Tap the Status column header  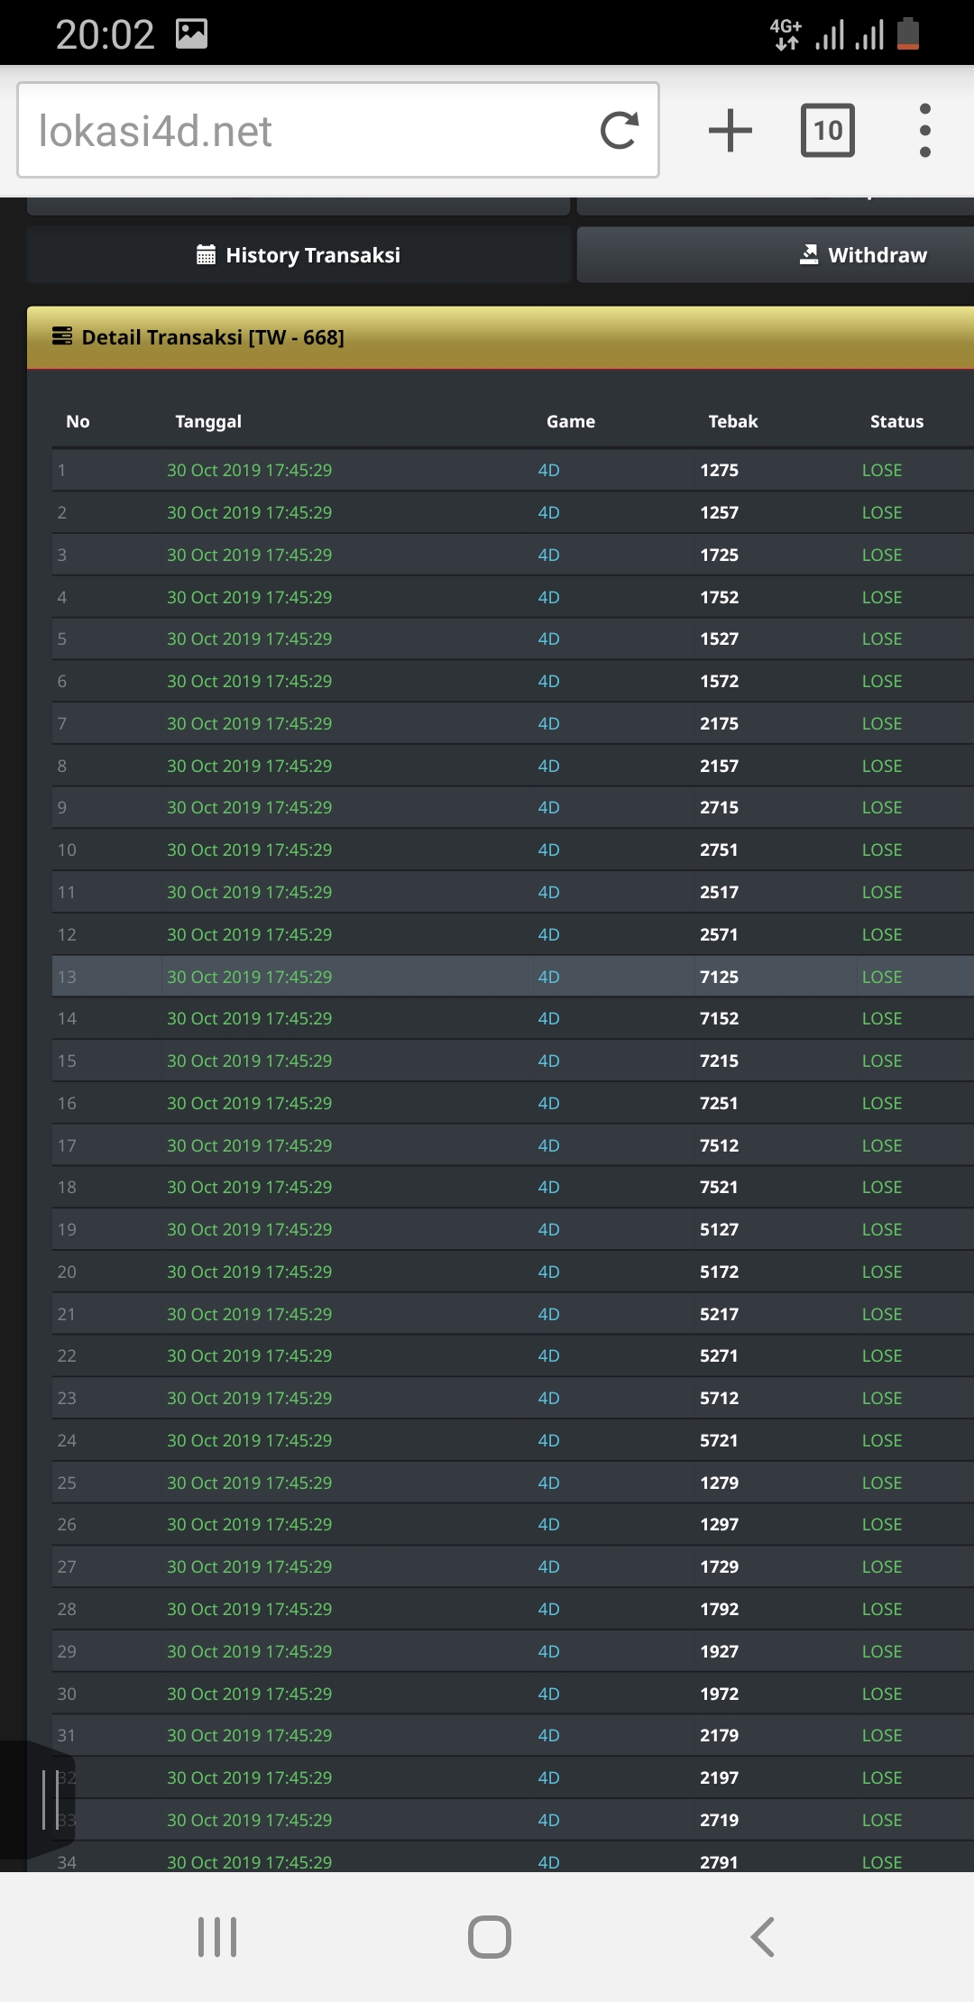(x=896, y=421)
